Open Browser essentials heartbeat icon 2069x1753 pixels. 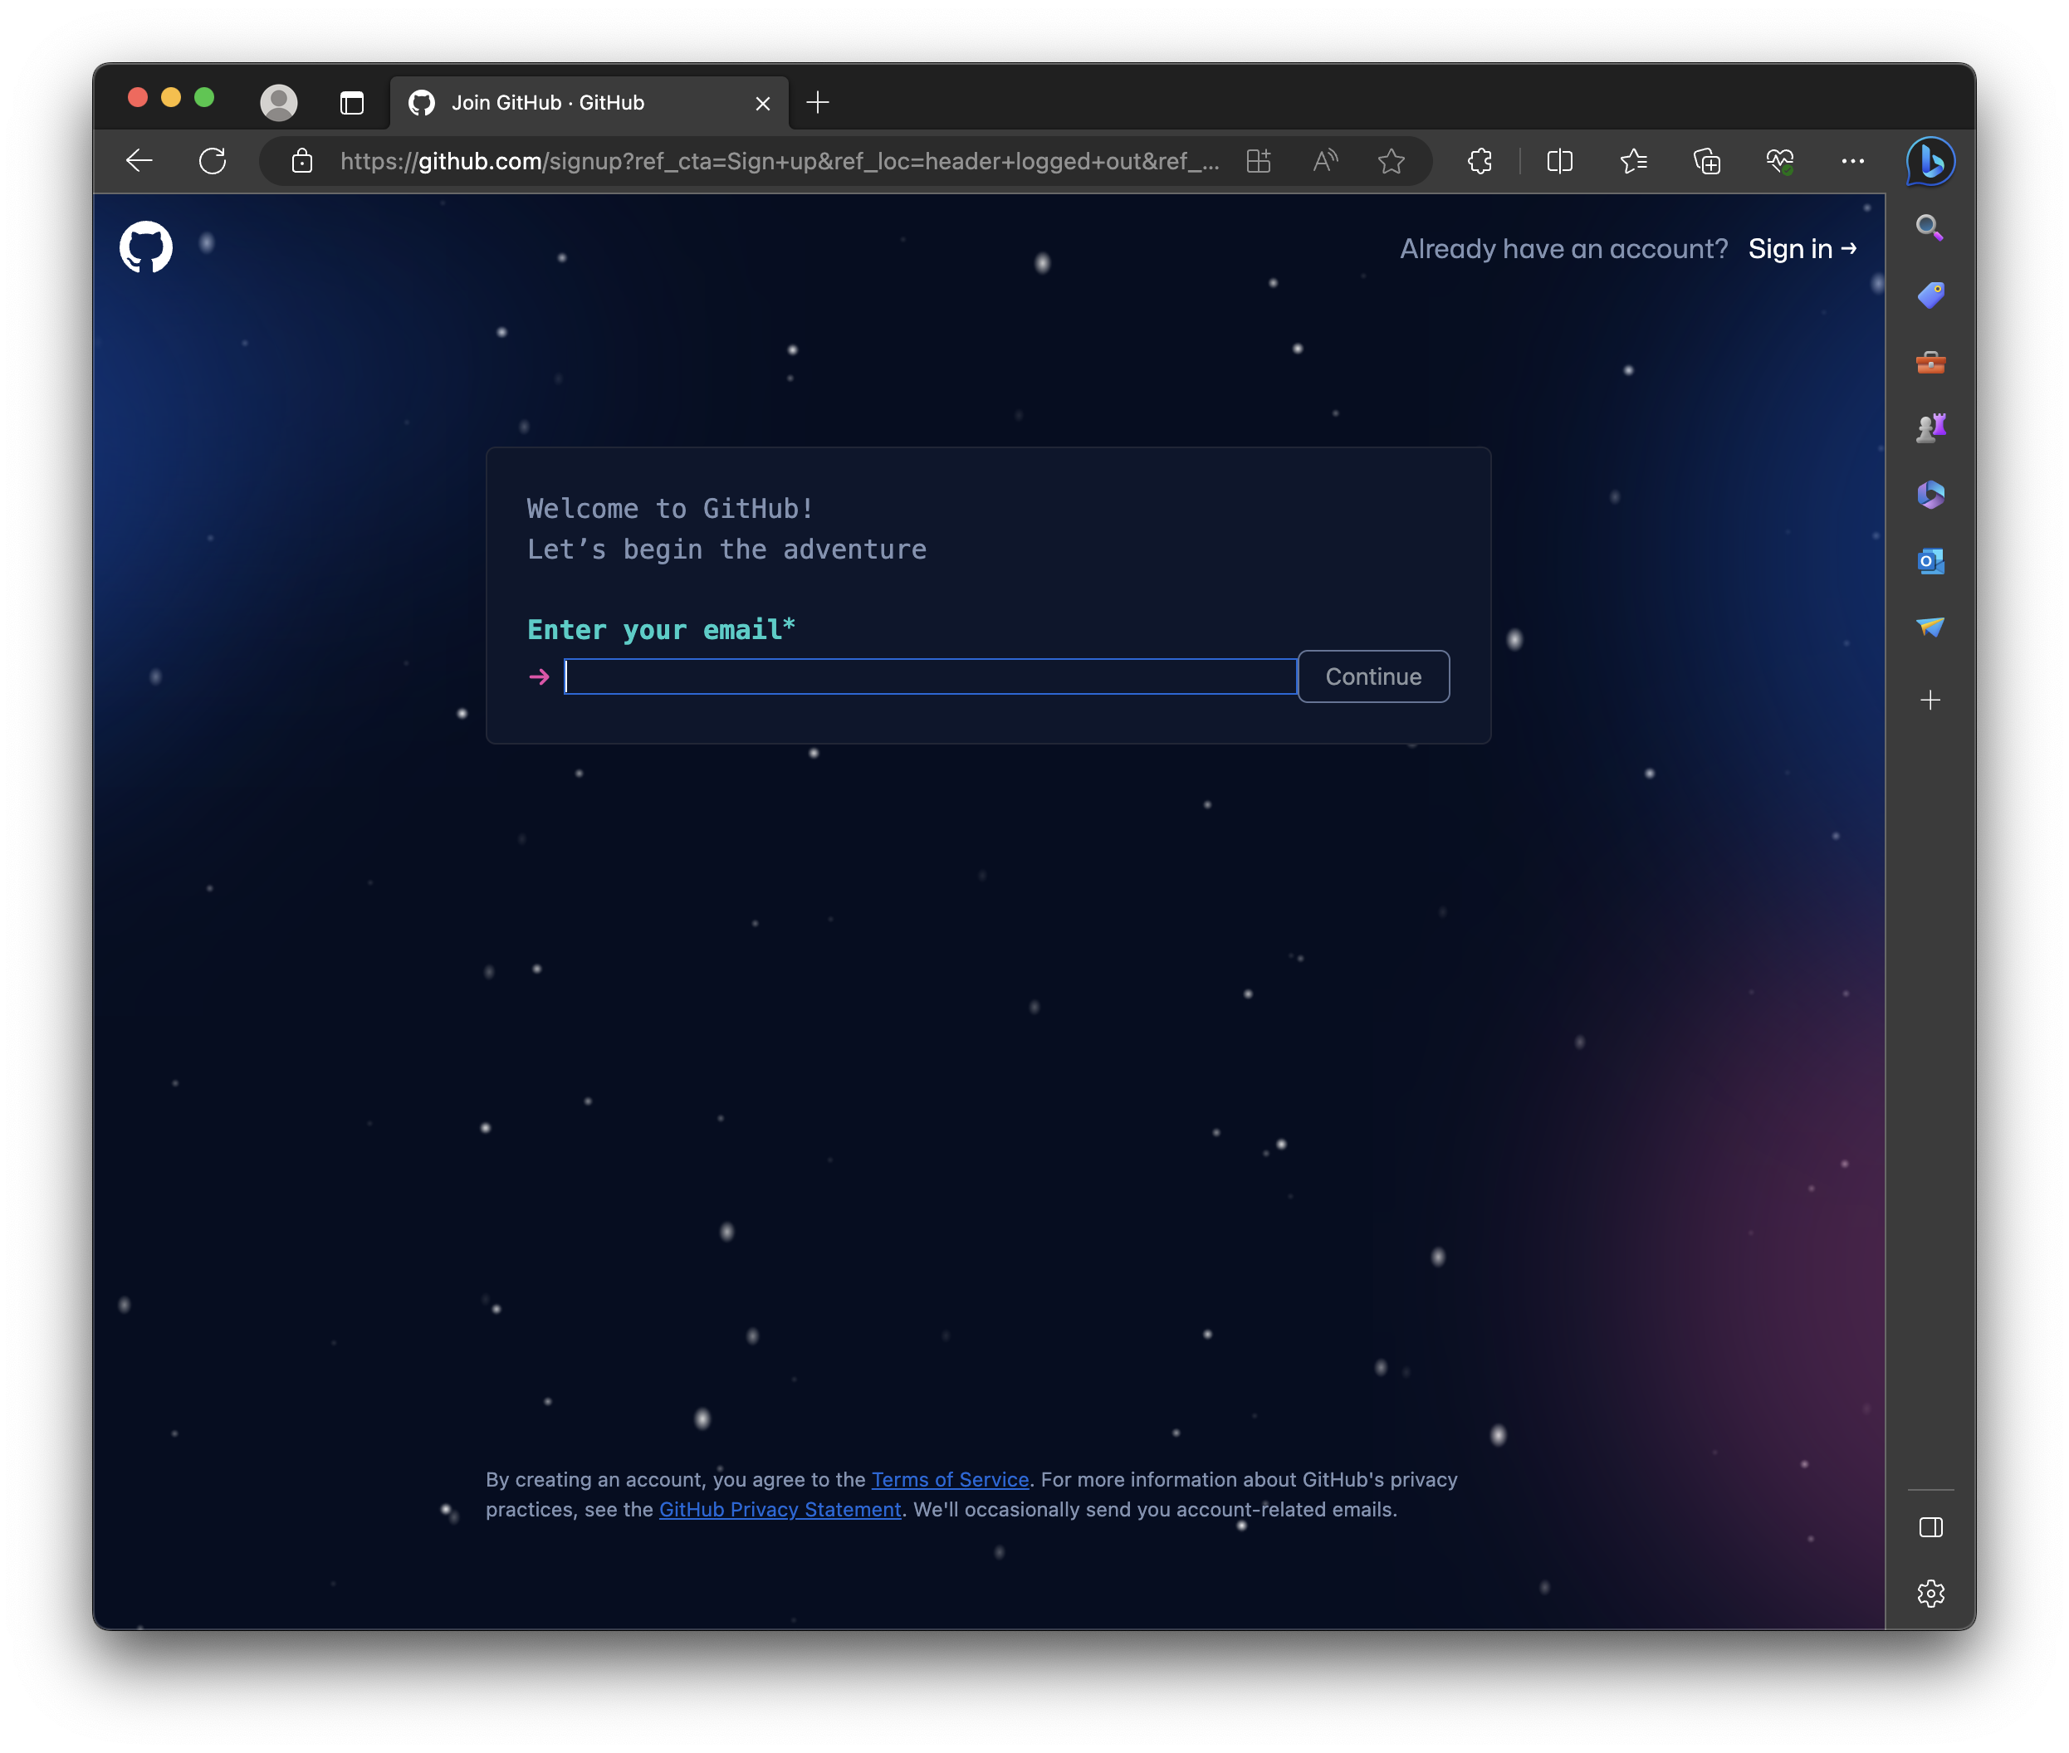click(1780, 161)
